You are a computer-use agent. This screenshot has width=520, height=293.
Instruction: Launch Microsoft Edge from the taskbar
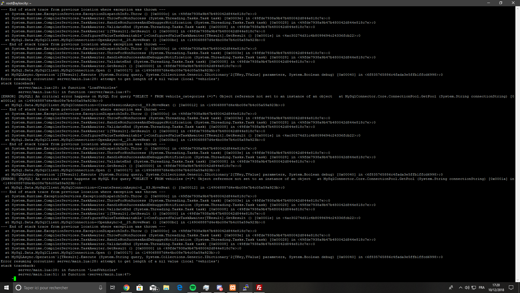coord(180,288)
